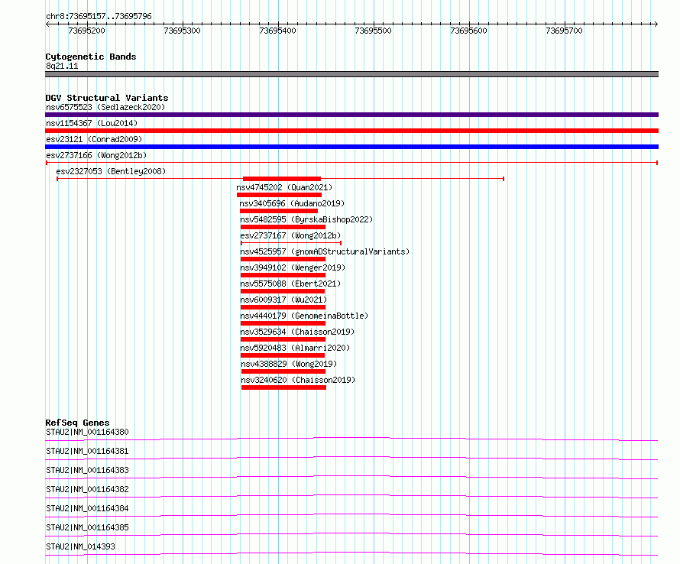Open the DGV Structural Variants track title
The width and height of the screenshot is (680, 564).
107,98
